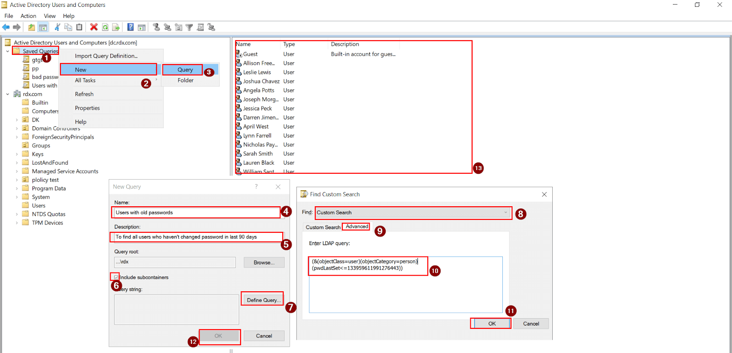
Task: Click the Define Query button
Action: 263,300
